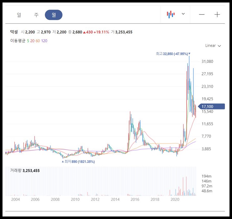This screenshot has height=219, width=232.
Task: Click the 194m volume axis label
Action: pos(207,176)
